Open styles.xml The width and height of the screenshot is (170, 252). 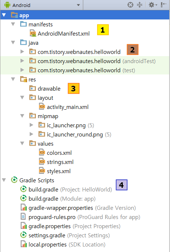coord(59,171)
